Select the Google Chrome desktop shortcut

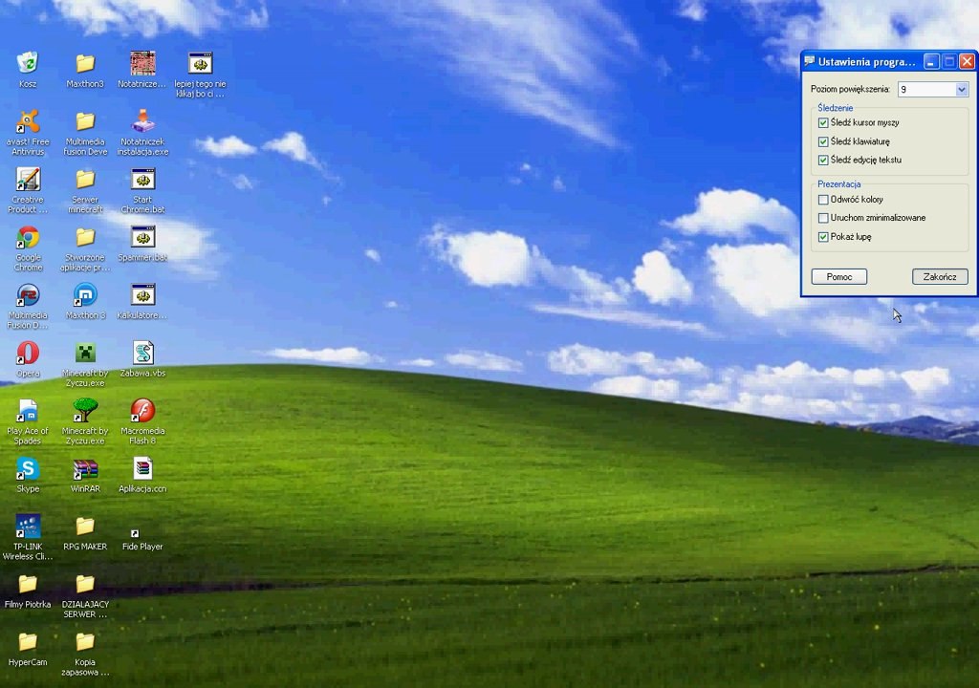click(x=28, y=237)
